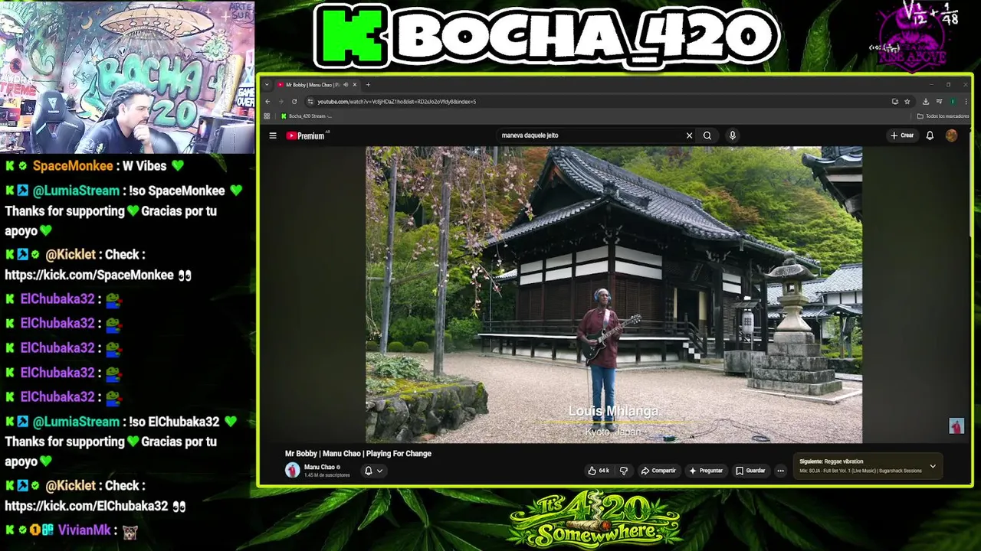Open the Manu Chao channel name link

pyautogui.click(x=319, y=467)
